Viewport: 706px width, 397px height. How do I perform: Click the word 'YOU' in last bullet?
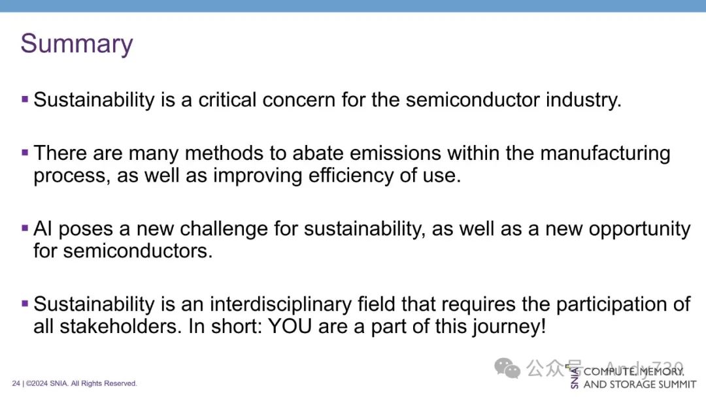[290, 326]
